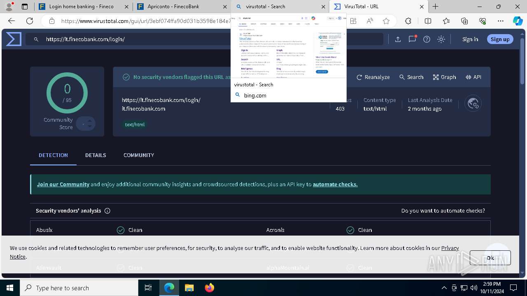The image size is (527, 296).
Task: Open Edge settings and more menu
Action: 501,21
